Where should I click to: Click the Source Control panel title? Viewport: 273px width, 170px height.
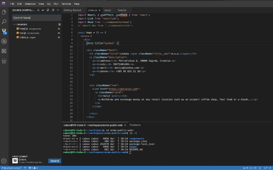[23, 10]
